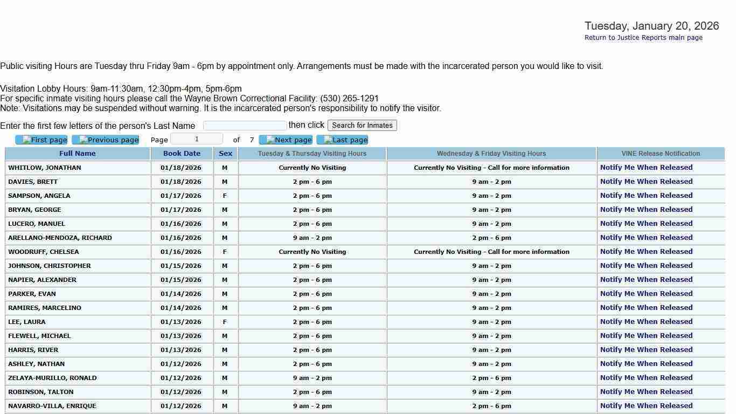
Task: Sort by Book Date column header
Action: tap(182, 154)
